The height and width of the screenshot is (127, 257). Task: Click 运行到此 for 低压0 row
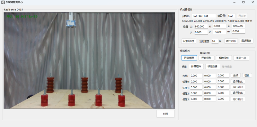coord(238,81)
